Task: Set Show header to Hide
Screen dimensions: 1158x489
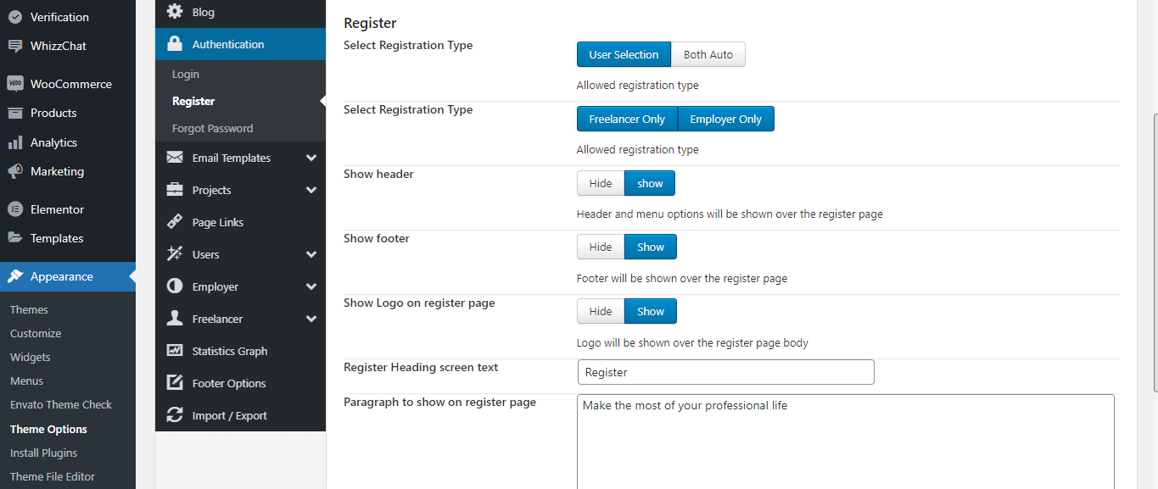Action: pyautogui.click(x=601, y=184)
